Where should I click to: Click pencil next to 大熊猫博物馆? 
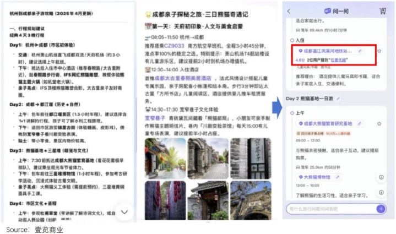click(x=337, y=177)
